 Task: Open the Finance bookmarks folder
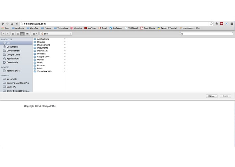pos(46,28)
